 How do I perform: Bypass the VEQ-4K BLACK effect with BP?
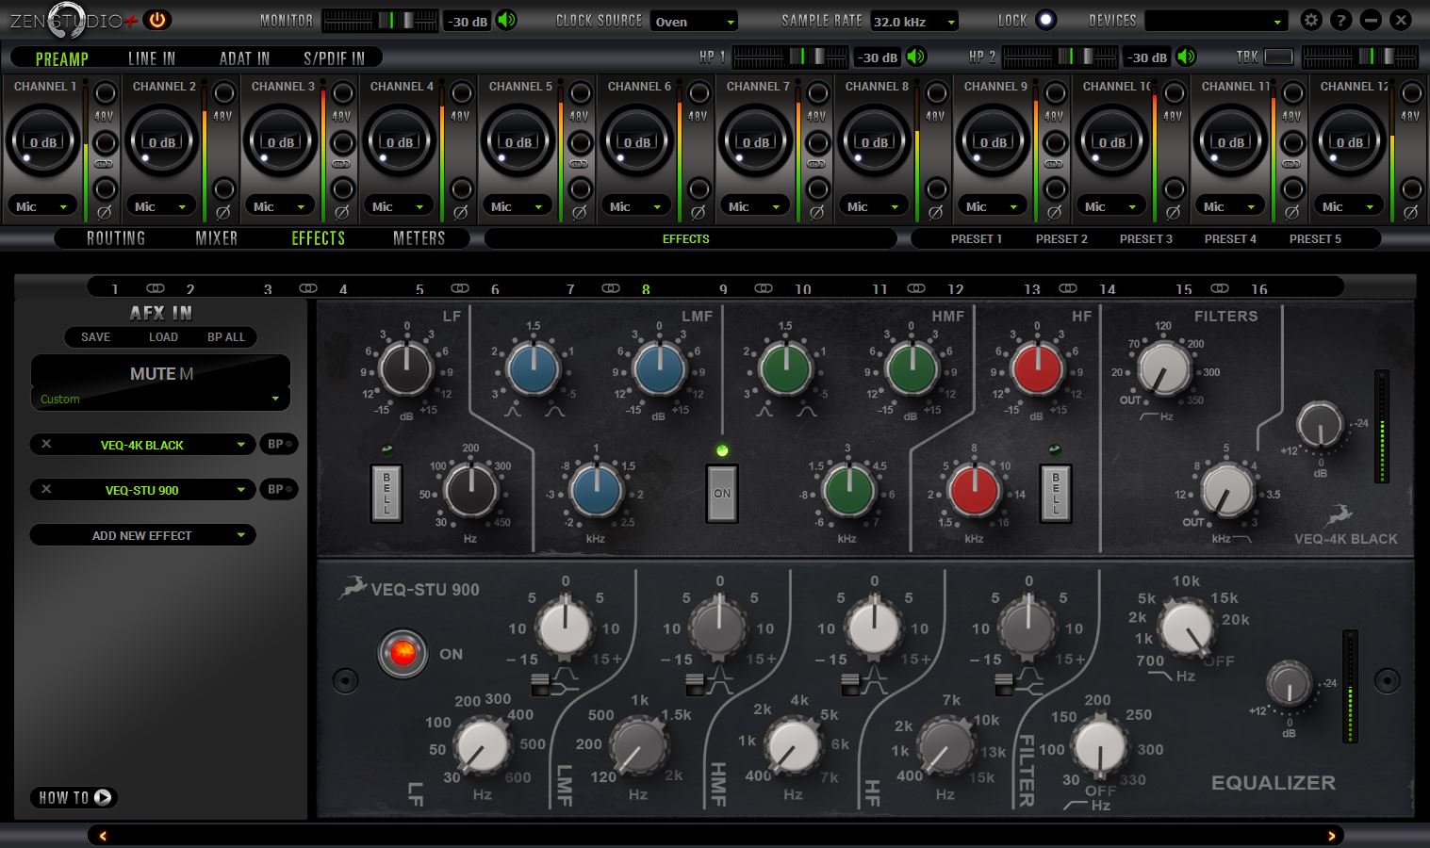[x=278, y=445]
